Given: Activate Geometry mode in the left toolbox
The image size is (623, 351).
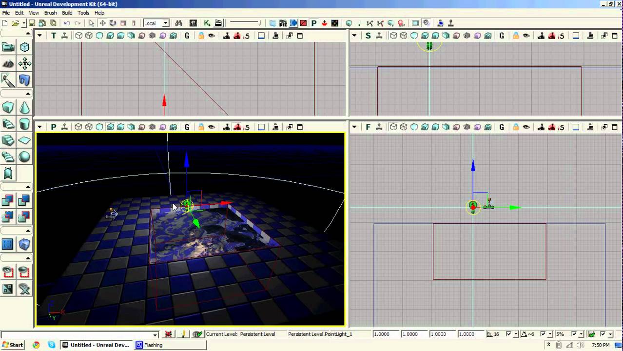Looking at the screenshot, I should [24, 47].
